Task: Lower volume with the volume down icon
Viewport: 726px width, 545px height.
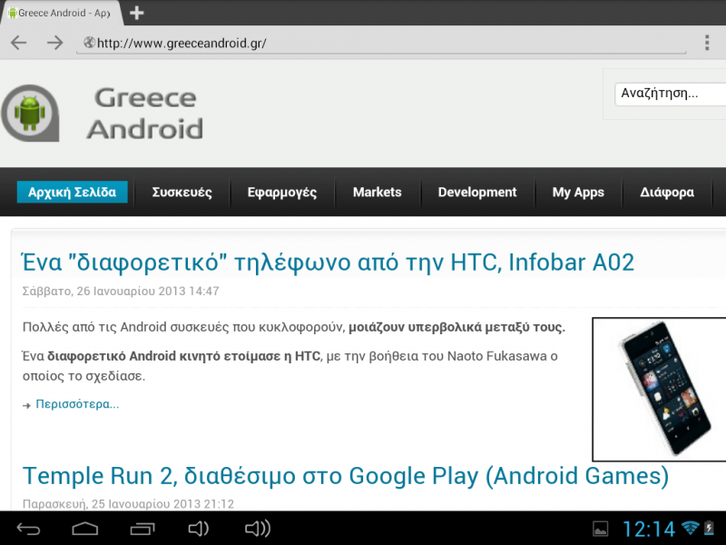Action: pyautogui.click(x=199, y=529)
